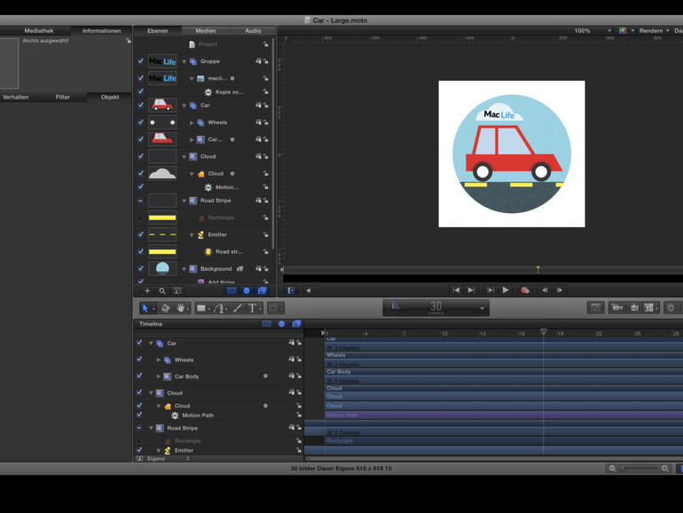This screenshot has height=513, width=683.
Task: Mute audio with the speaker icon
Action: click(x=309, y=291)
